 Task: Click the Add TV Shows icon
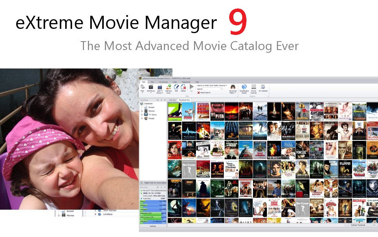(160, 87)
